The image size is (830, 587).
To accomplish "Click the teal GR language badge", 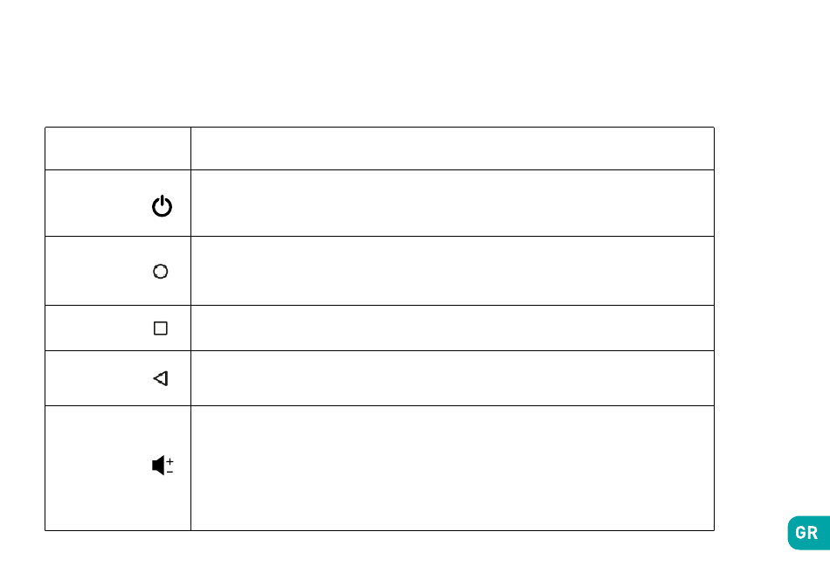I will pyautogui.click(x=808, y=533).
